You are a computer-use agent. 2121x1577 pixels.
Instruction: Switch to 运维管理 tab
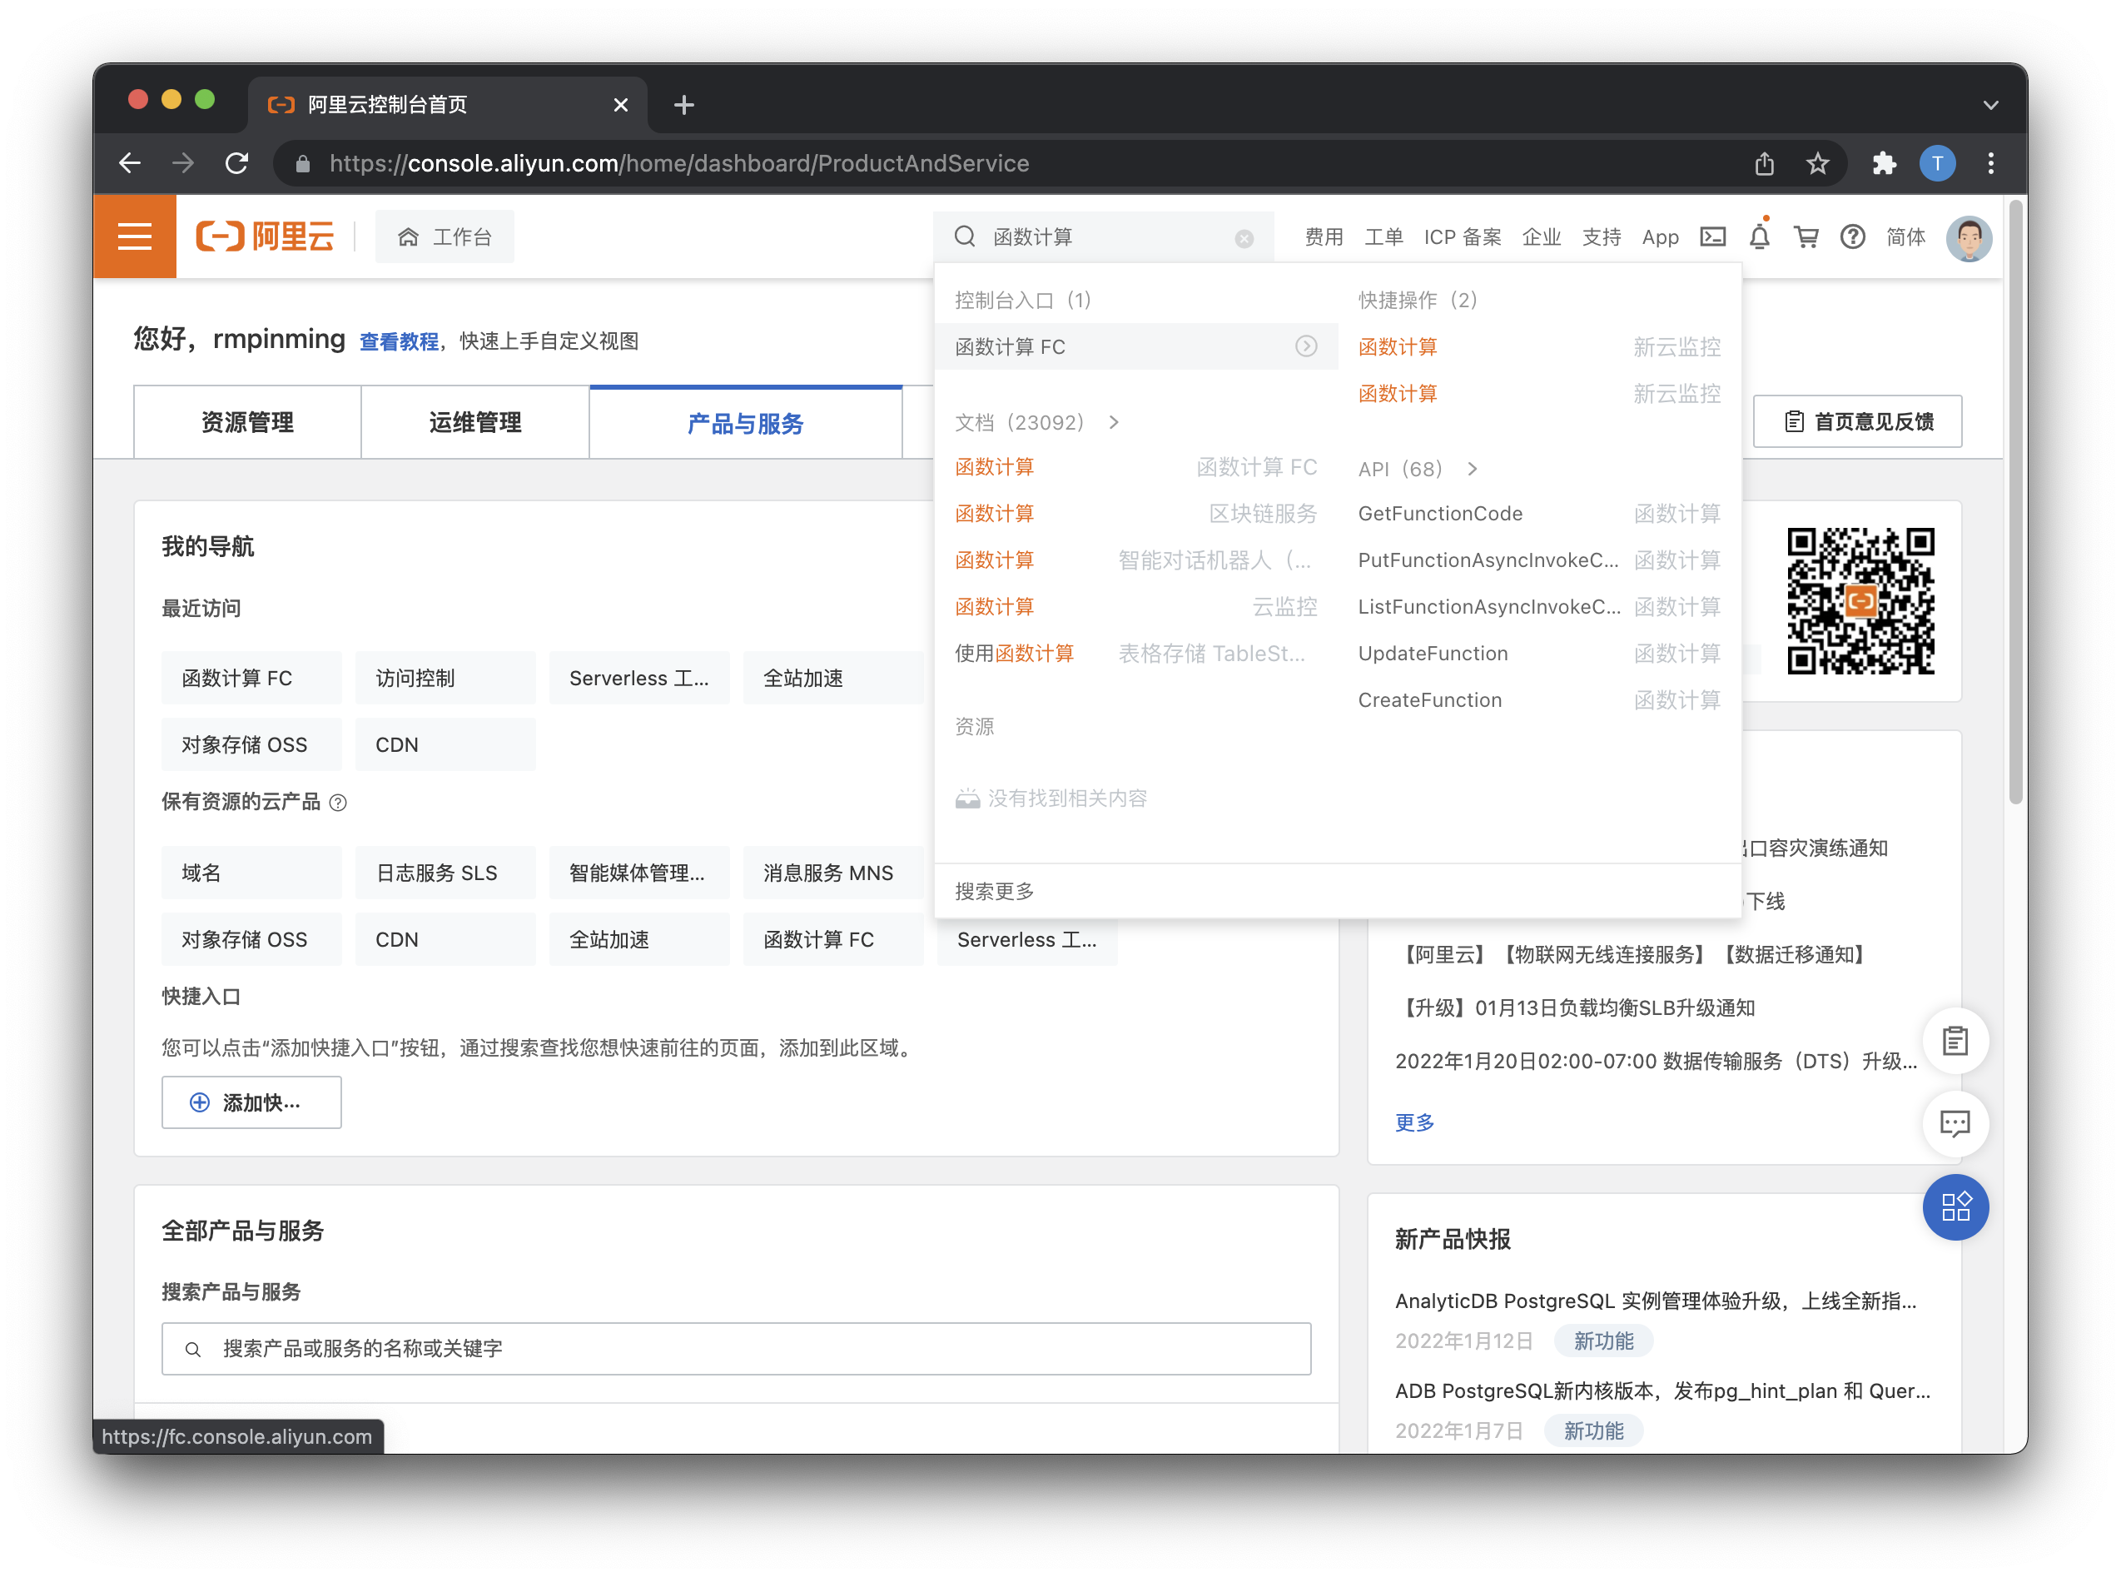(474, 422)
